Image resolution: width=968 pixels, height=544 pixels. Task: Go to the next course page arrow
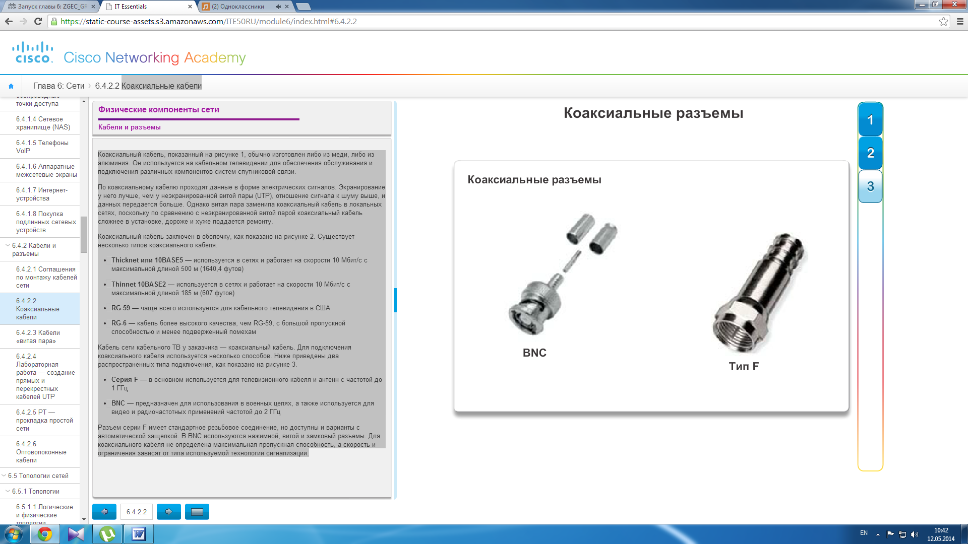(x=169, y=512)
